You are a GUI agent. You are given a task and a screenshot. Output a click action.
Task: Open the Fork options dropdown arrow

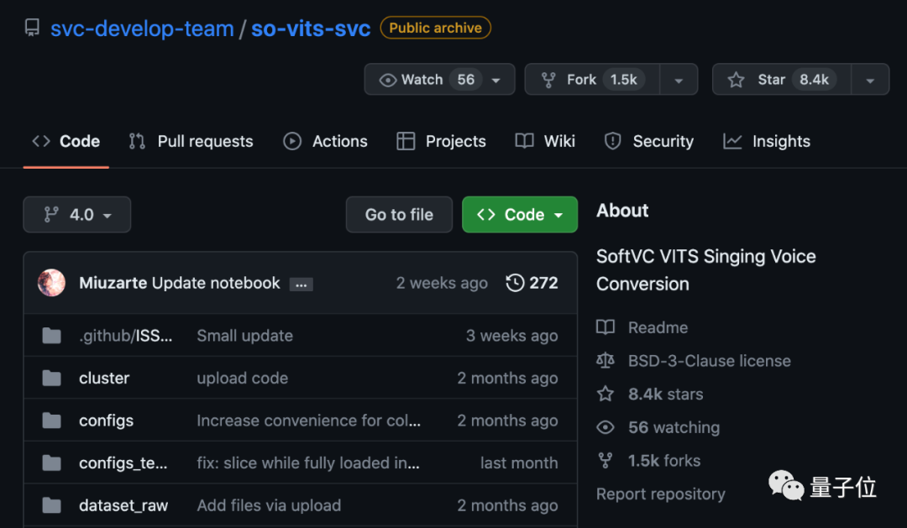click(x=678, y=80)
